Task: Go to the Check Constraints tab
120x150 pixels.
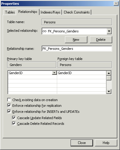Action: click(x=77, y=12)
